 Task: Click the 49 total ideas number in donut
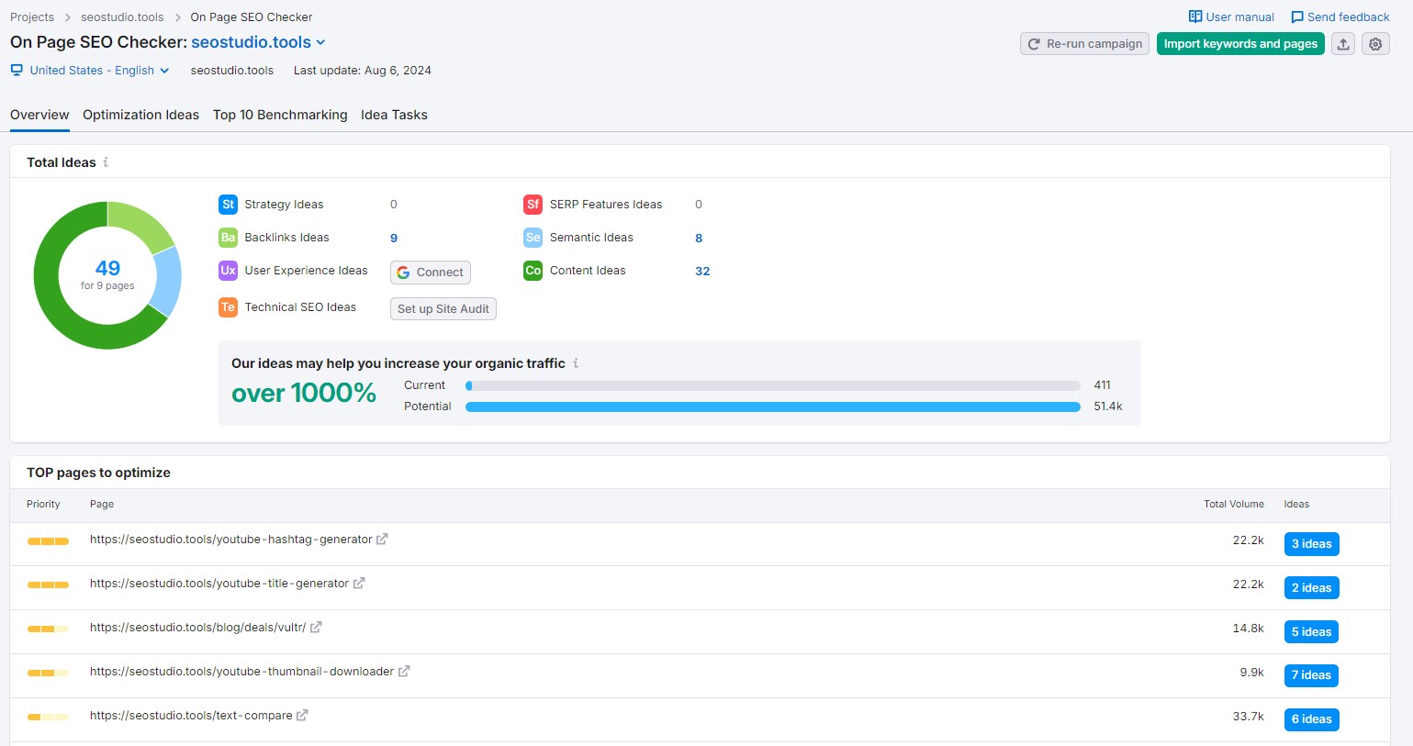coord(107,268)
